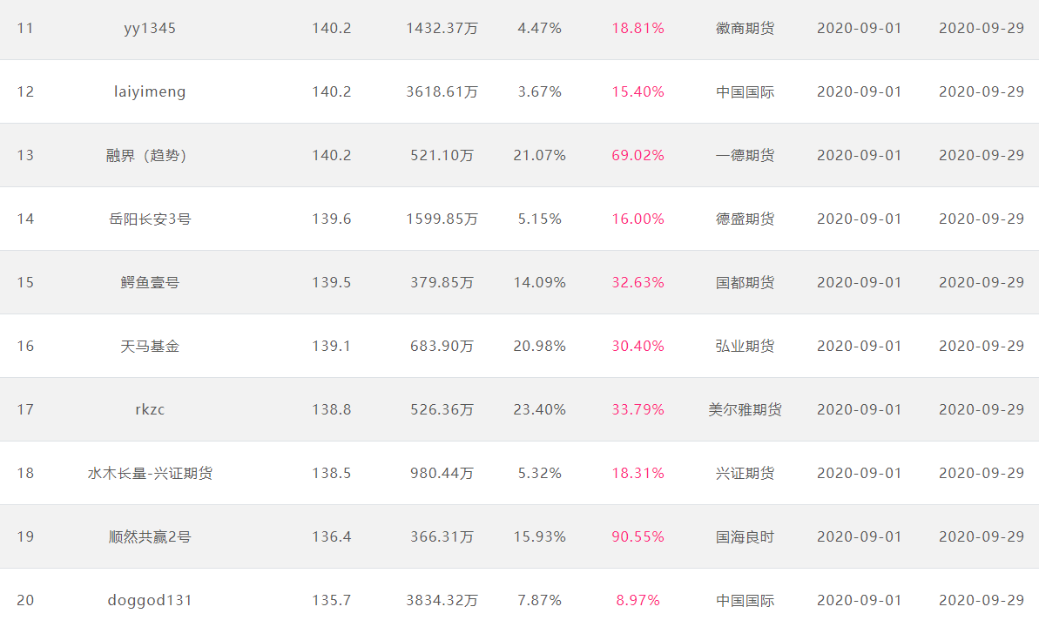The width and height of the screenshot is (1039, 627).
Task: Click the 3618.61万 equity value
Action: (x=442, y=92)
